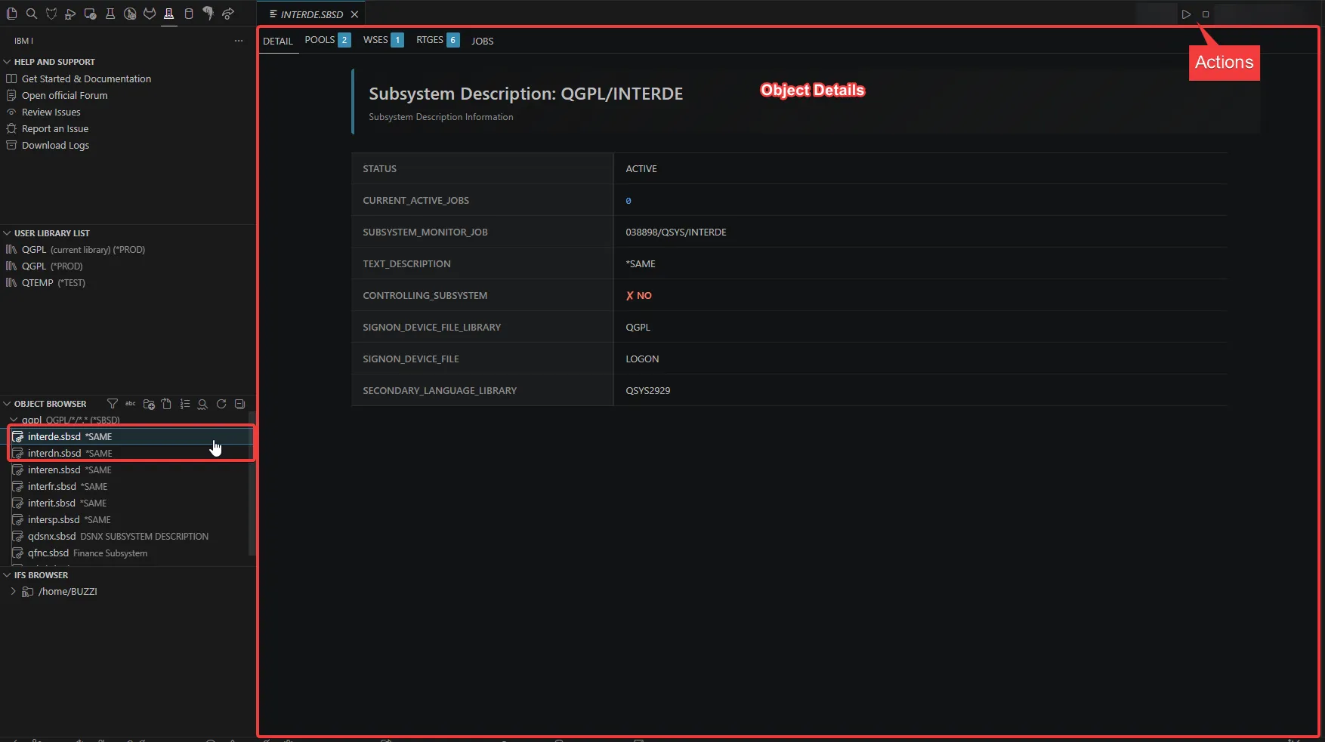Open official Forum link
This screenshot has height=742, width=1325.
coord(64,95)
